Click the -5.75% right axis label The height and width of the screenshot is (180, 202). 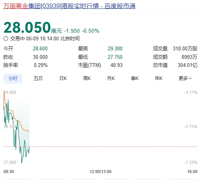pos(191,127)
